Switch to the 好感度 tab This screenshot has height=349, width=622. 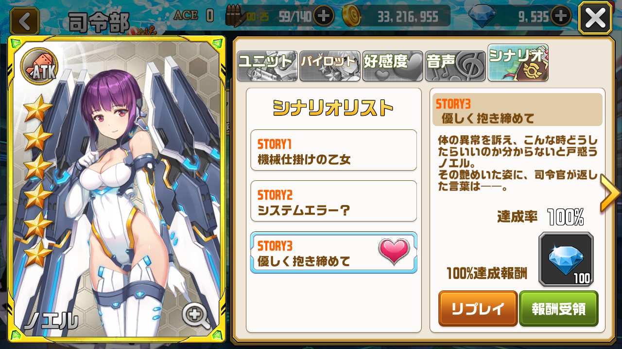(393, 66)
